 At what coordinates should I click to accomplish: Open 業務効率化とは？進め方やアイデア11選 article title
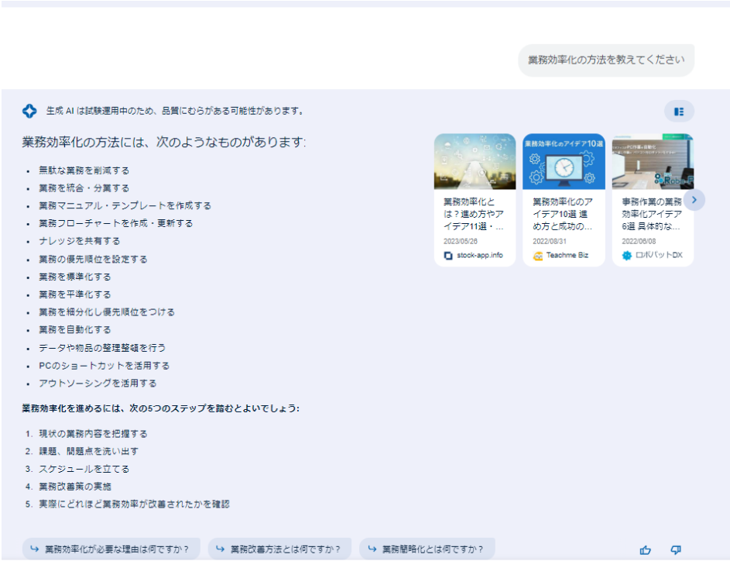pos(474,214)
